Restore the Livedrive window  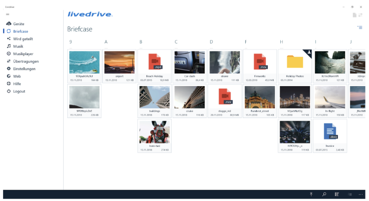point(352,7)
